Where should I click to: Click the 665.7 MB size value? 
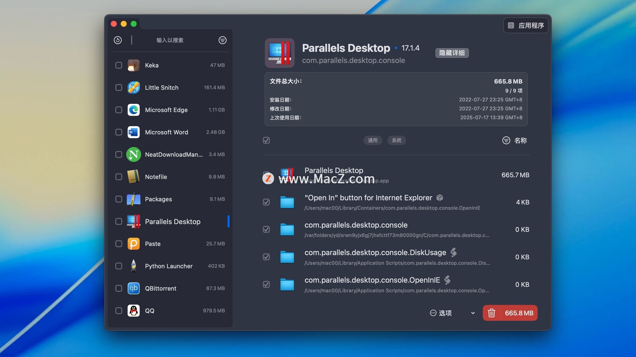point(515,175)
